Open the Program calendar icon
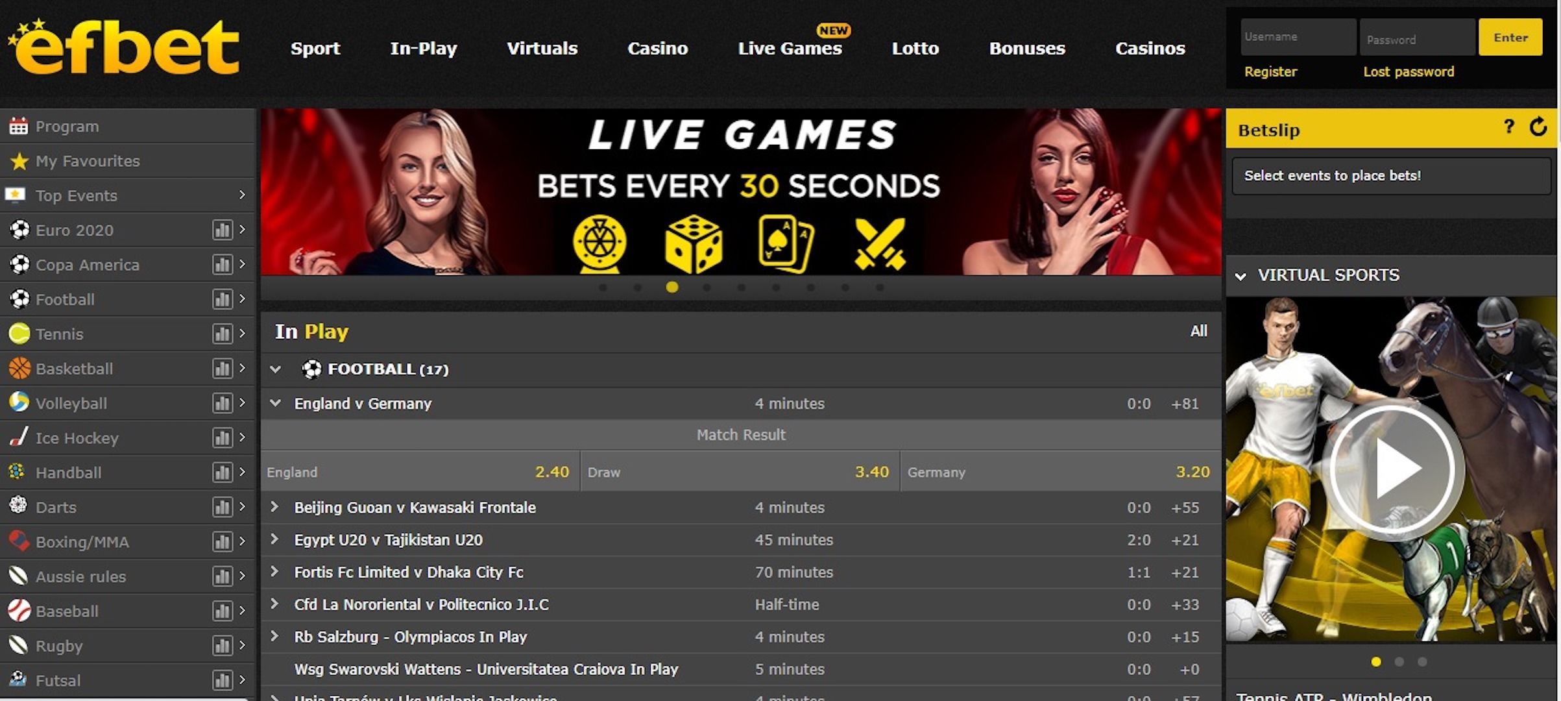Image resolution: width=1561 pixels, height=701 pixels. click(19, 126)
